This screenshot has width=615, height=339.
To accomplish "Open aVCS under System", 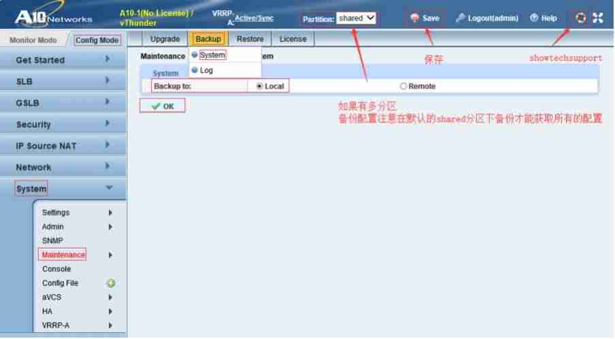I will [x=52, y=297].
